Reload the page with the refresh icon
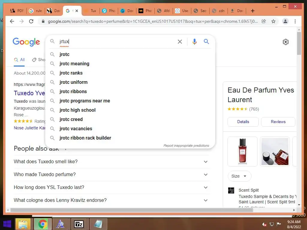Image resolution: width=307 pixels, height=230 pixels. click(x=31, y=21)
